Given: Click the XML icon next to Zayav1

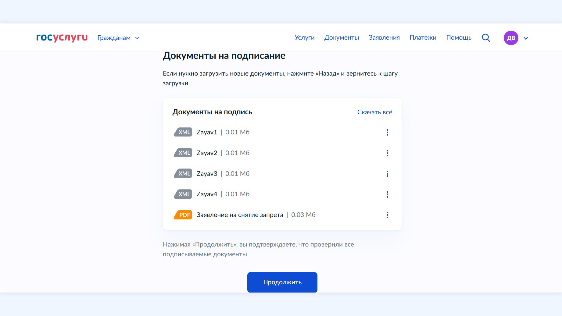Looking at the screenshot, I should coord(183,132).
